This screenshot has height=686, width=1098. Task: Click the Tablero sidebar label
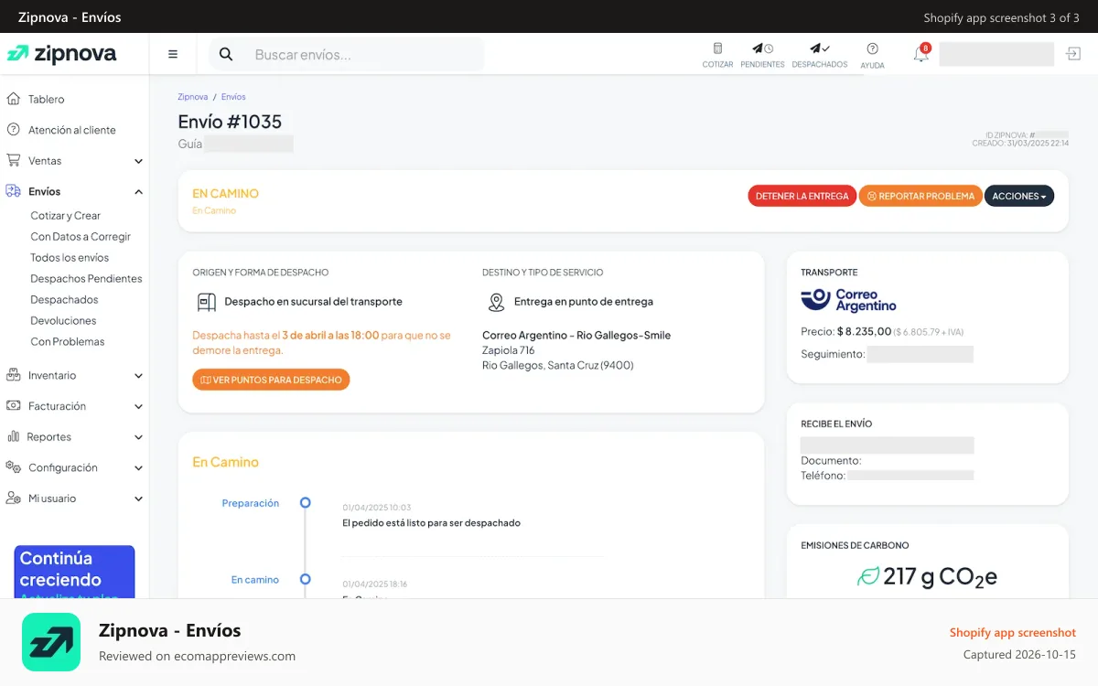tap(47, 100)
